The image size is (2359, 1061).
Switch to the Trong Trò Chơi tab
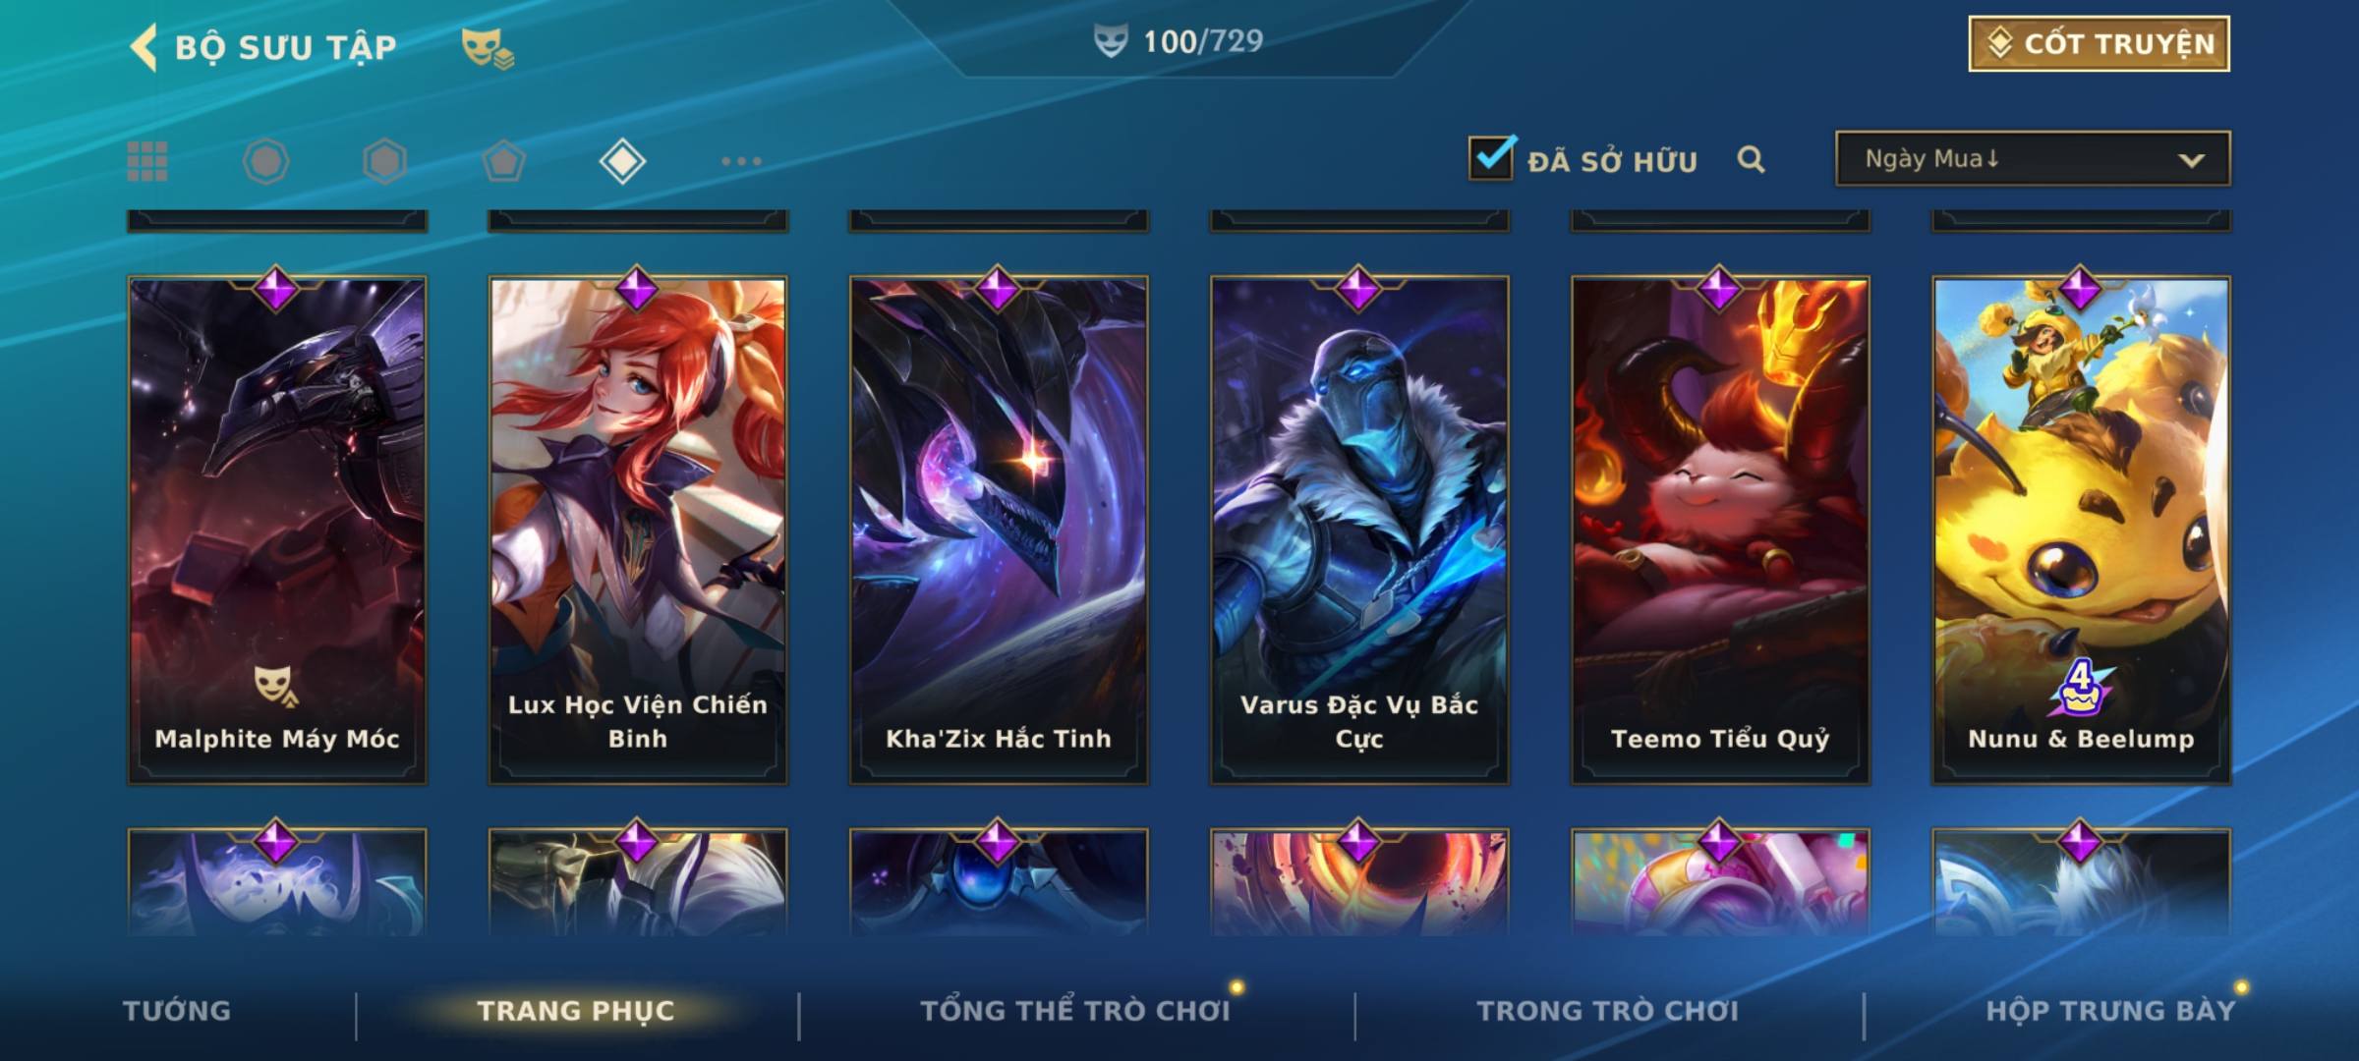click(1608, 1011)
